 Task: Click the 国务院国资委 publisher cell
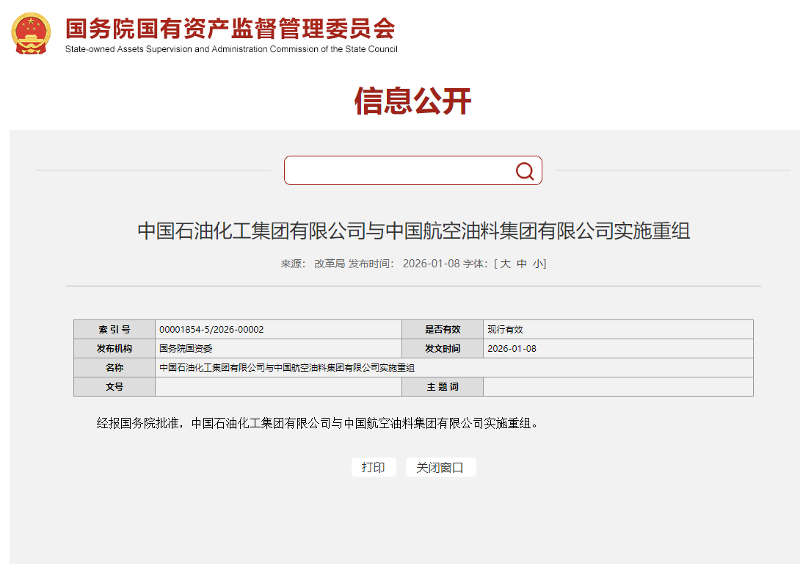click(186, 349)
